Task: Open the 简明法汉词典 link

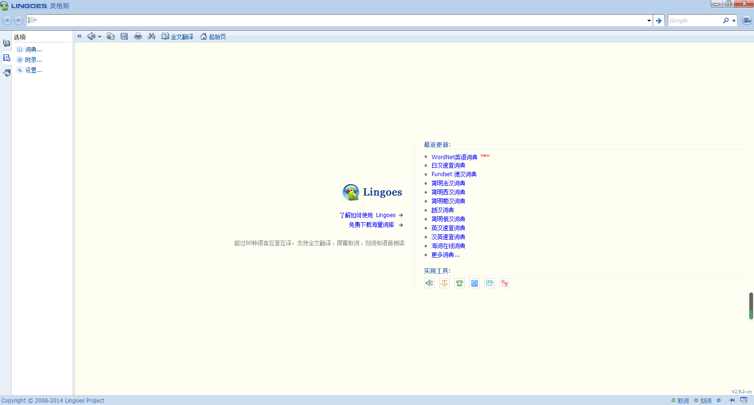Action: coord(448,183)
